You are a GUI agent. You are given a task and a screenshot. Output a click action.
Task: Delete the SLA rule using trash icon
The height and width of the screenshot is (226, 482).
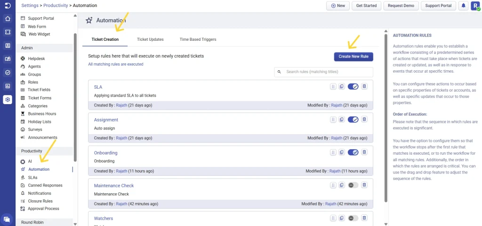click(364, 87)
